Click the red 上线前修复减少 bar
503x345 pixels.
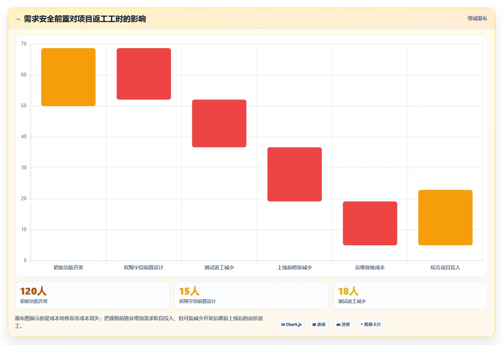(x=295, y=174)
